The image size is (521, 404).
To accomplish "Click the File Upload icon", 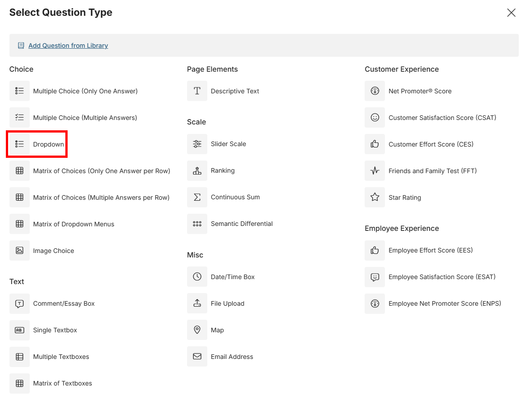I will [197, 303].
